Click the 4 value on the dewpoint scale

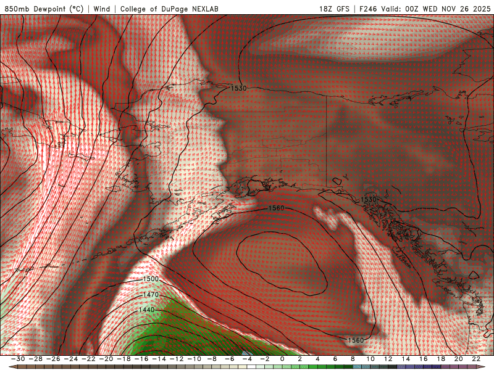[317, 359]
